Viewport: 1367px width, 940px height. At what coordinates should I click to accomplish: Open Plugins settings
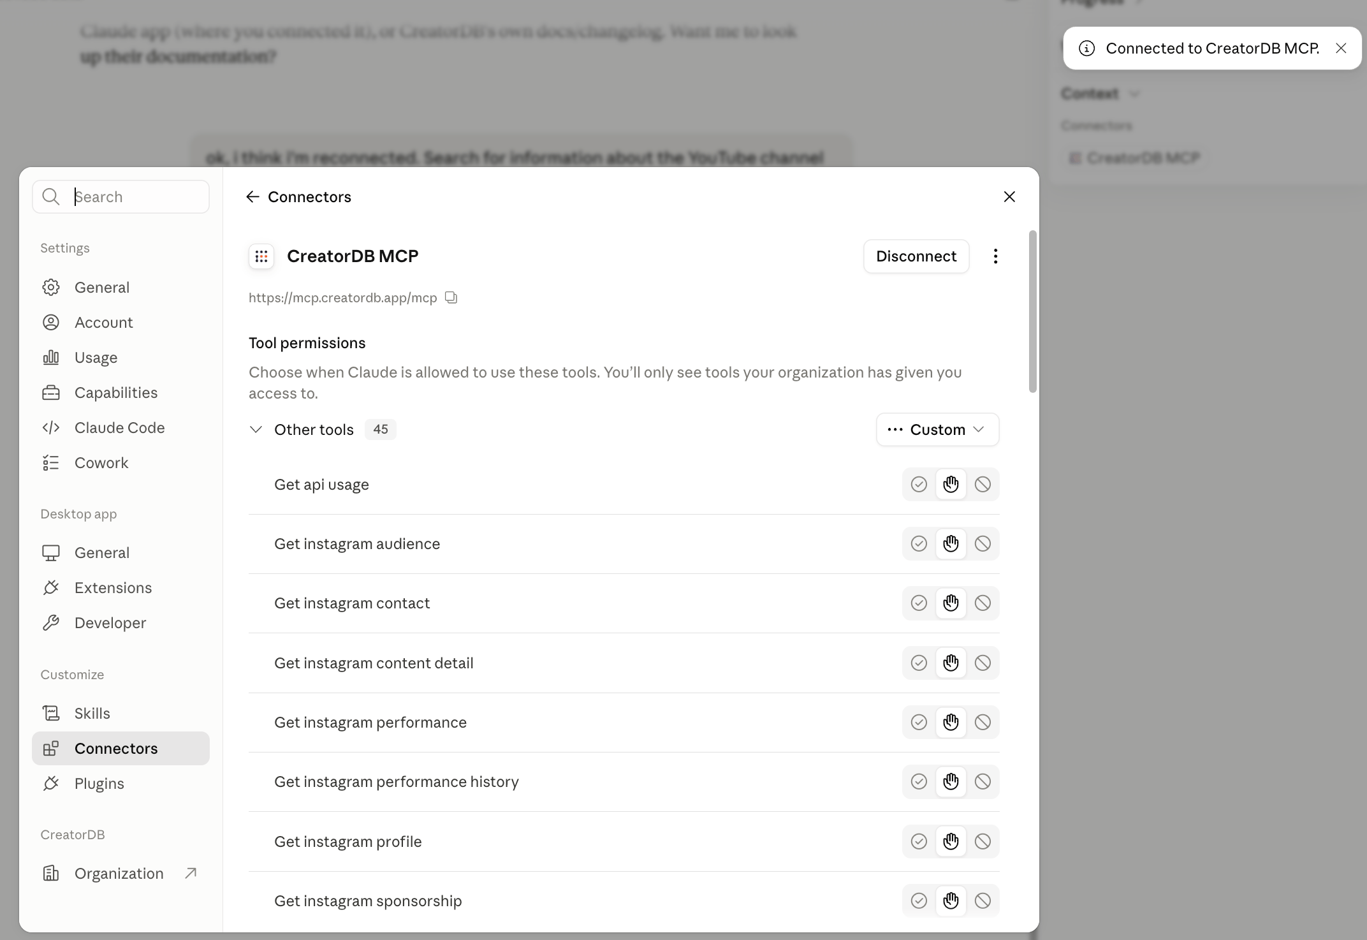121,784
